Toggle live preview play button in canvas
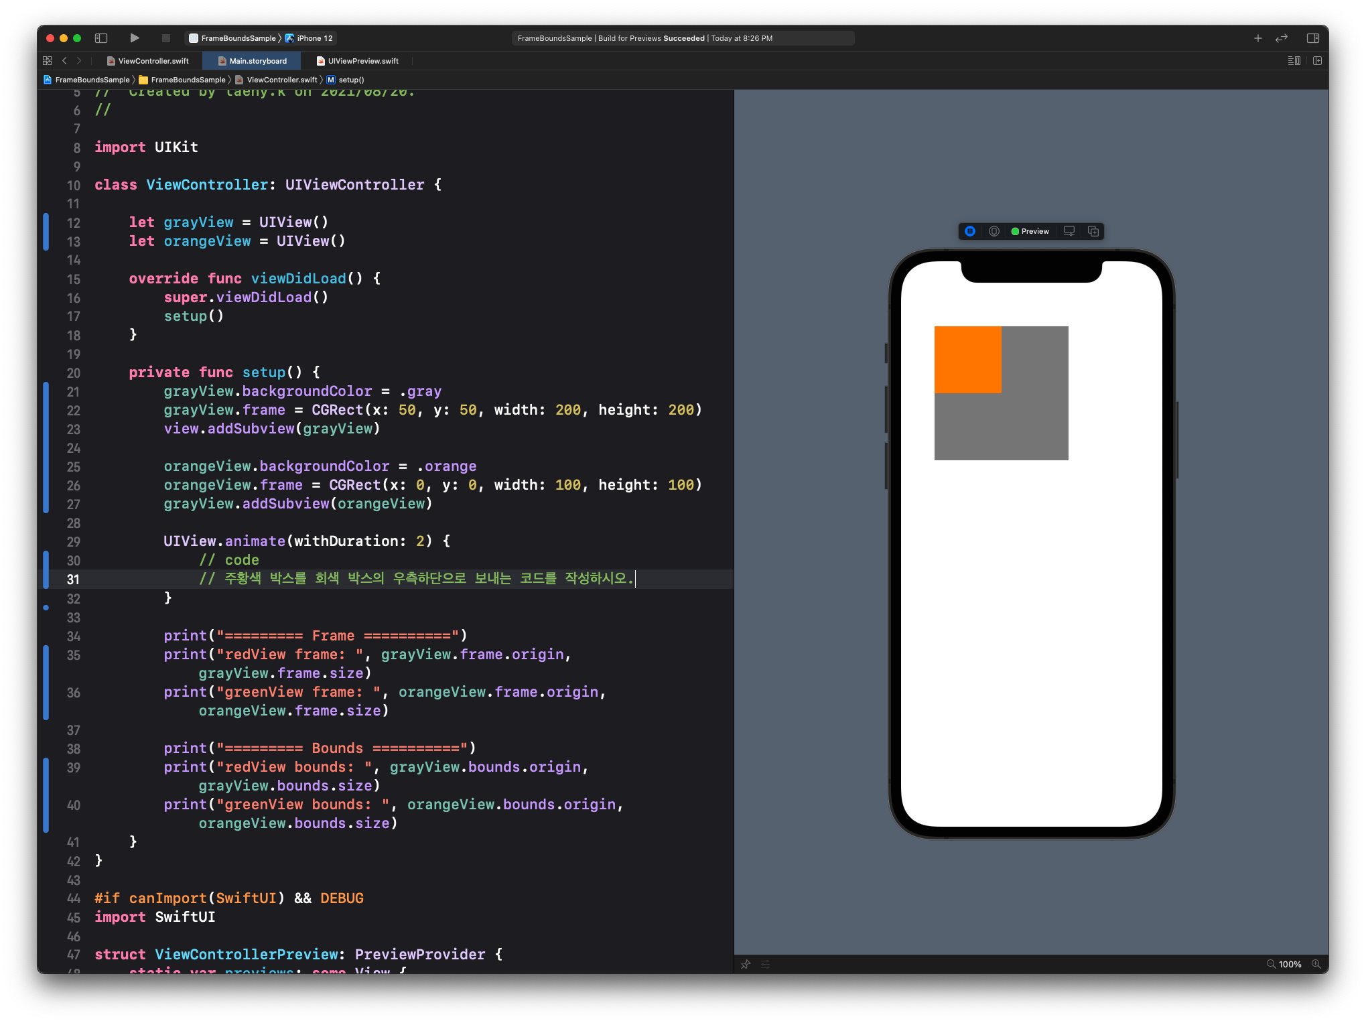 [969, 231]
